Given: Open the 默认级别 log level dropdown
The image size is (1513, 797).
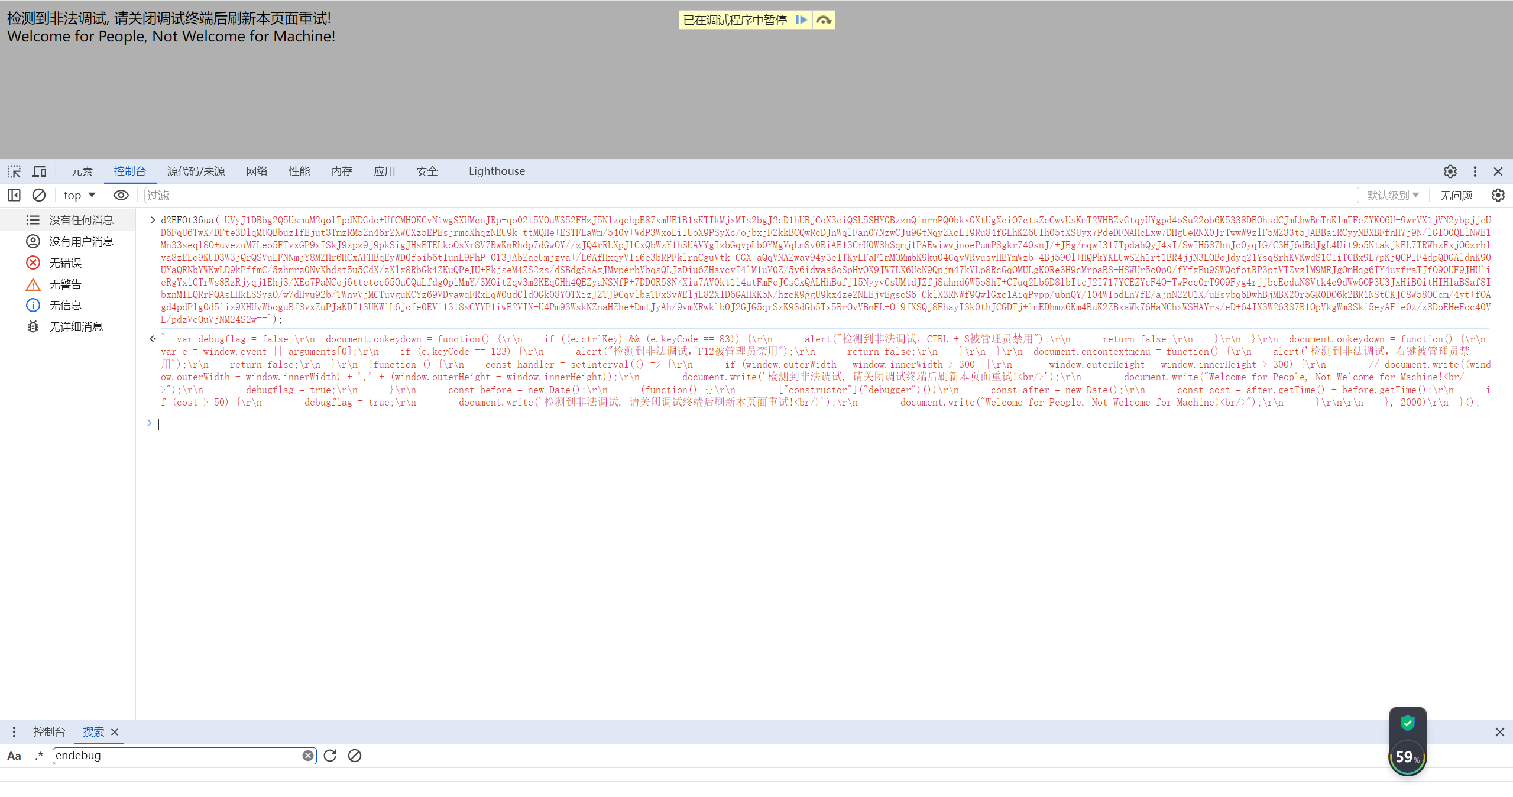Looking at the screenshot, I should pyautogui.click(x=1392, y=195).
